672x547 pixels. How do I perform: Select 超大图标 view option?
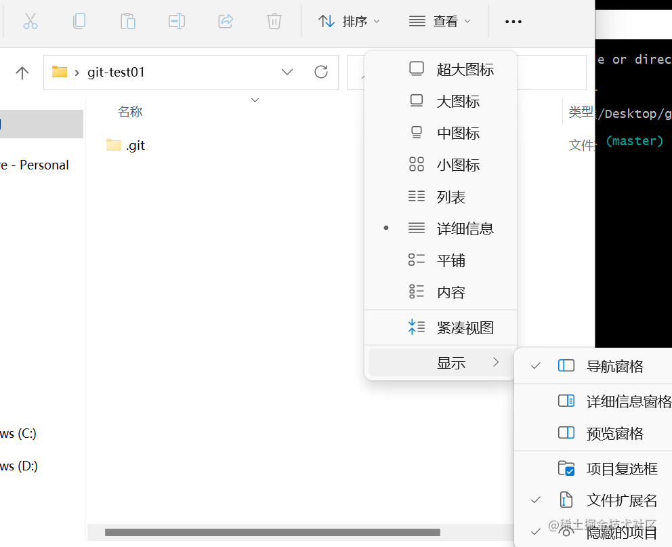click(440, 69)
